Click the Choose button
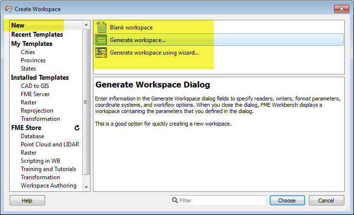This screenshot has width=354, height=215. click(x=287, y=201)
